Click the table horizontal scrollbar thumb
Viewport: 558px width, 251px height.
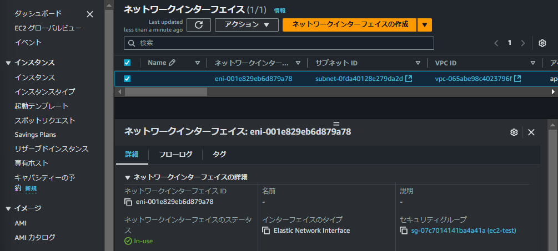click(x=165, y=92)
